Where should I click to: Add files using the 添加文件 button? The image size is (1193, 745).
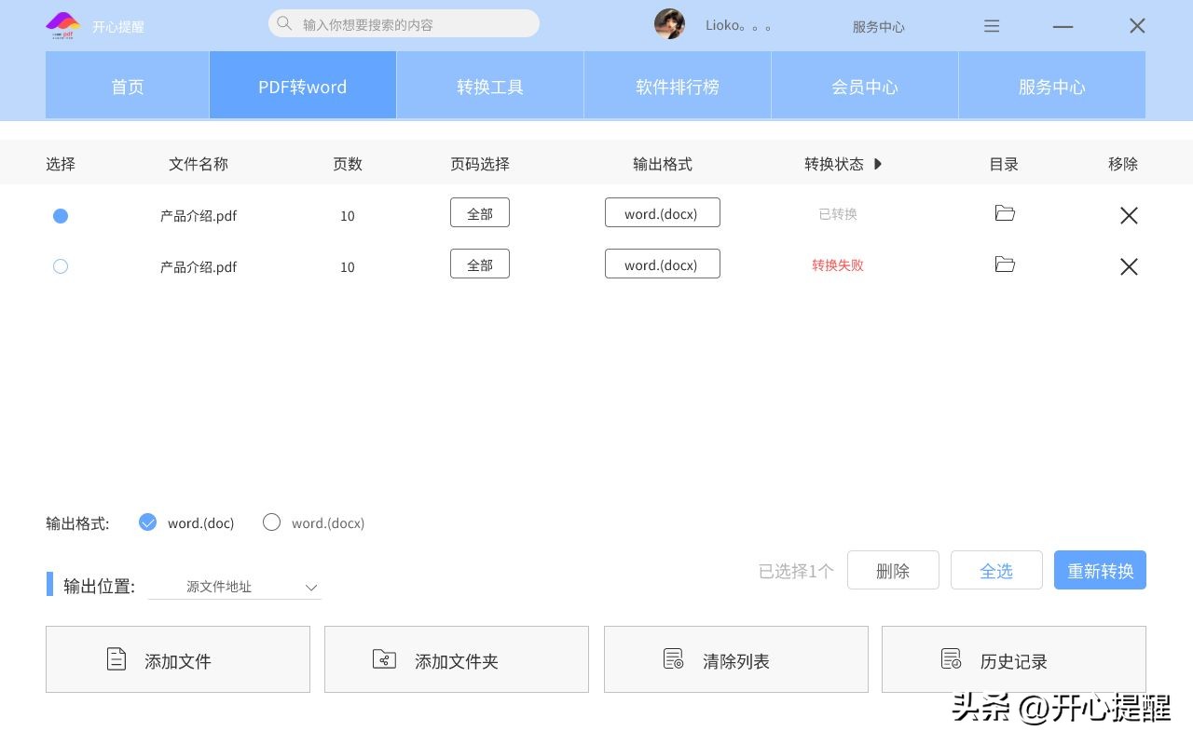[177, 659]
